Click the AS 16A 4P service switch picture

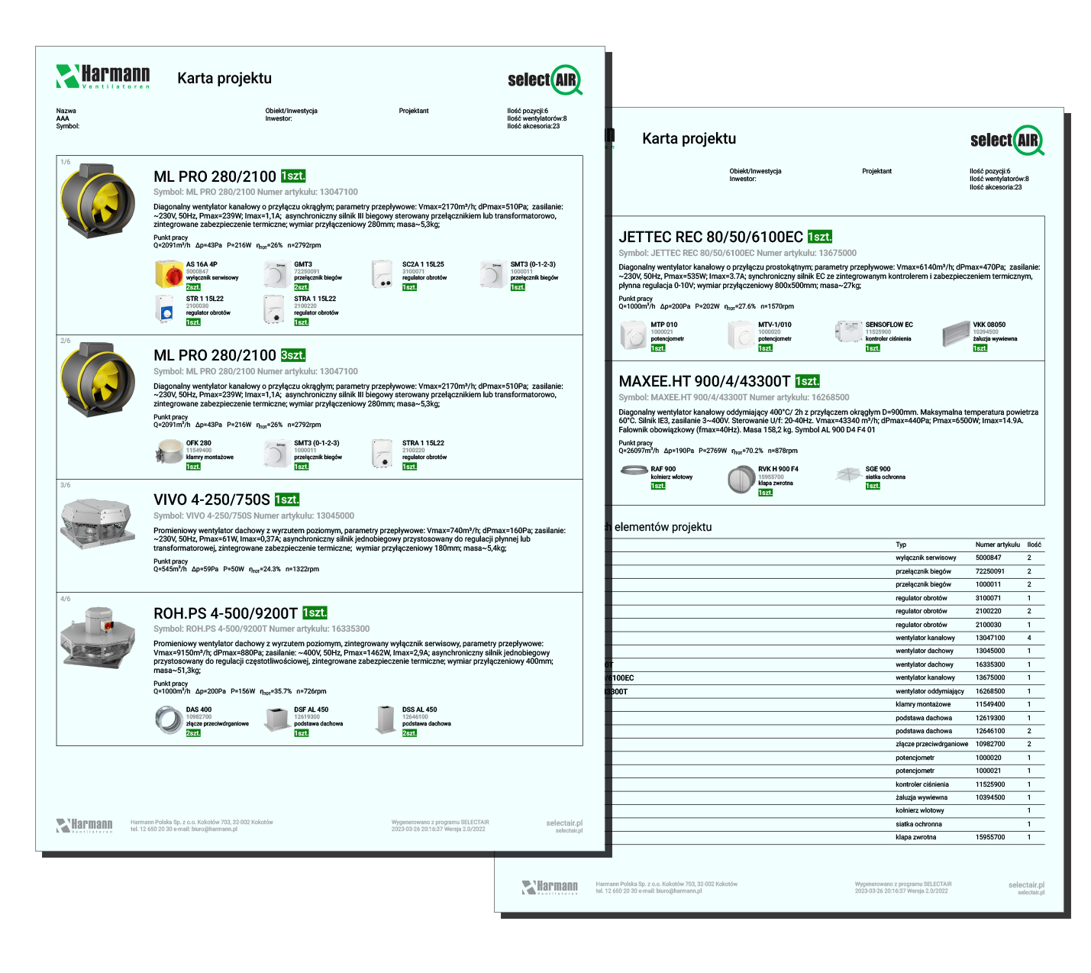click(x=169, y=274)
